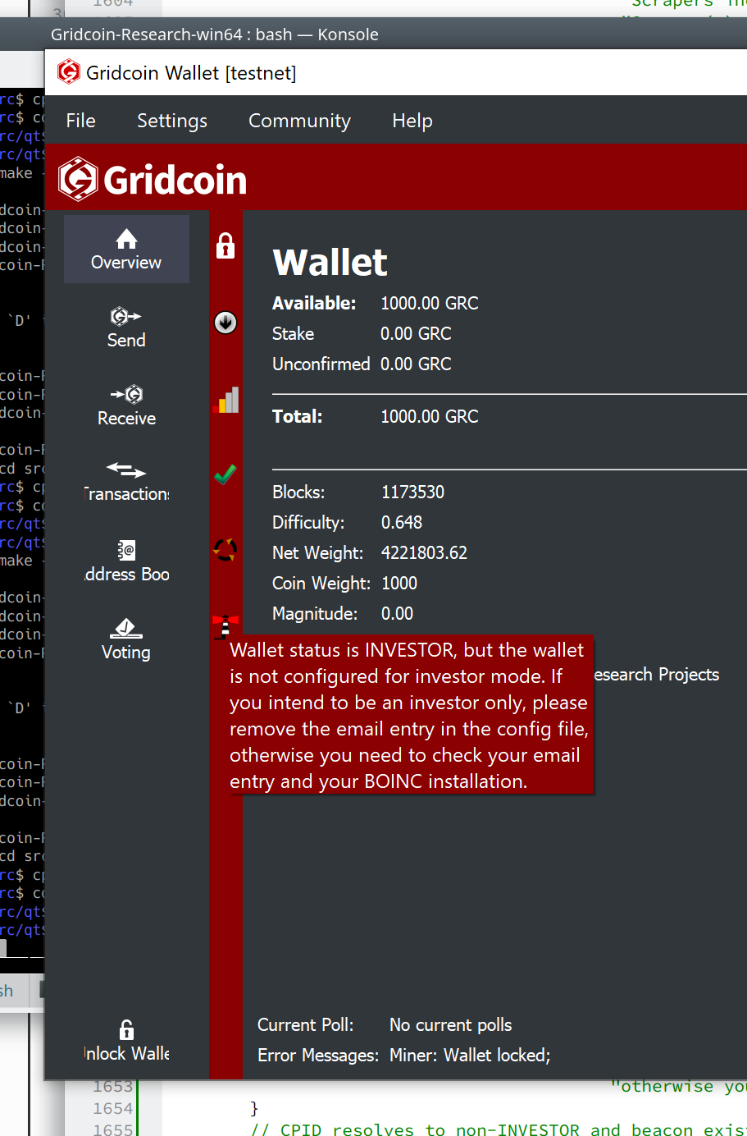Image resolution: width=747 pixels, height=1136 pixels.
Task: Show the Transactions page
Action: point(126,482)
